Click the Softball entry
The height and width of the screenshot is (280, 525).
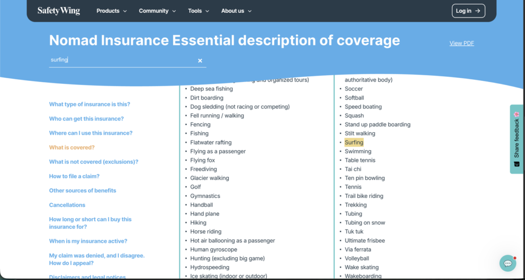(x=355, y=98)
